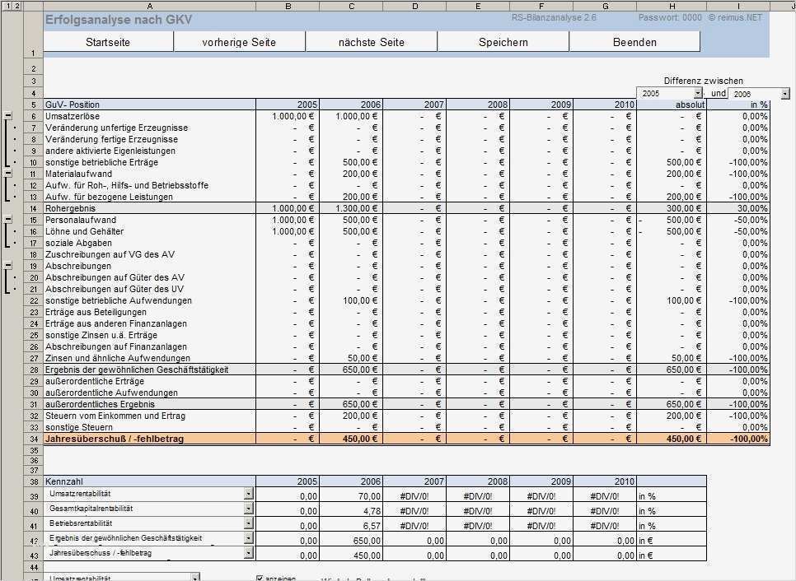Open the Umsatzrentabilität Kennzahl dropdown
The height and width of the screenshot is (581, 796).
click(x=249, y=493)
